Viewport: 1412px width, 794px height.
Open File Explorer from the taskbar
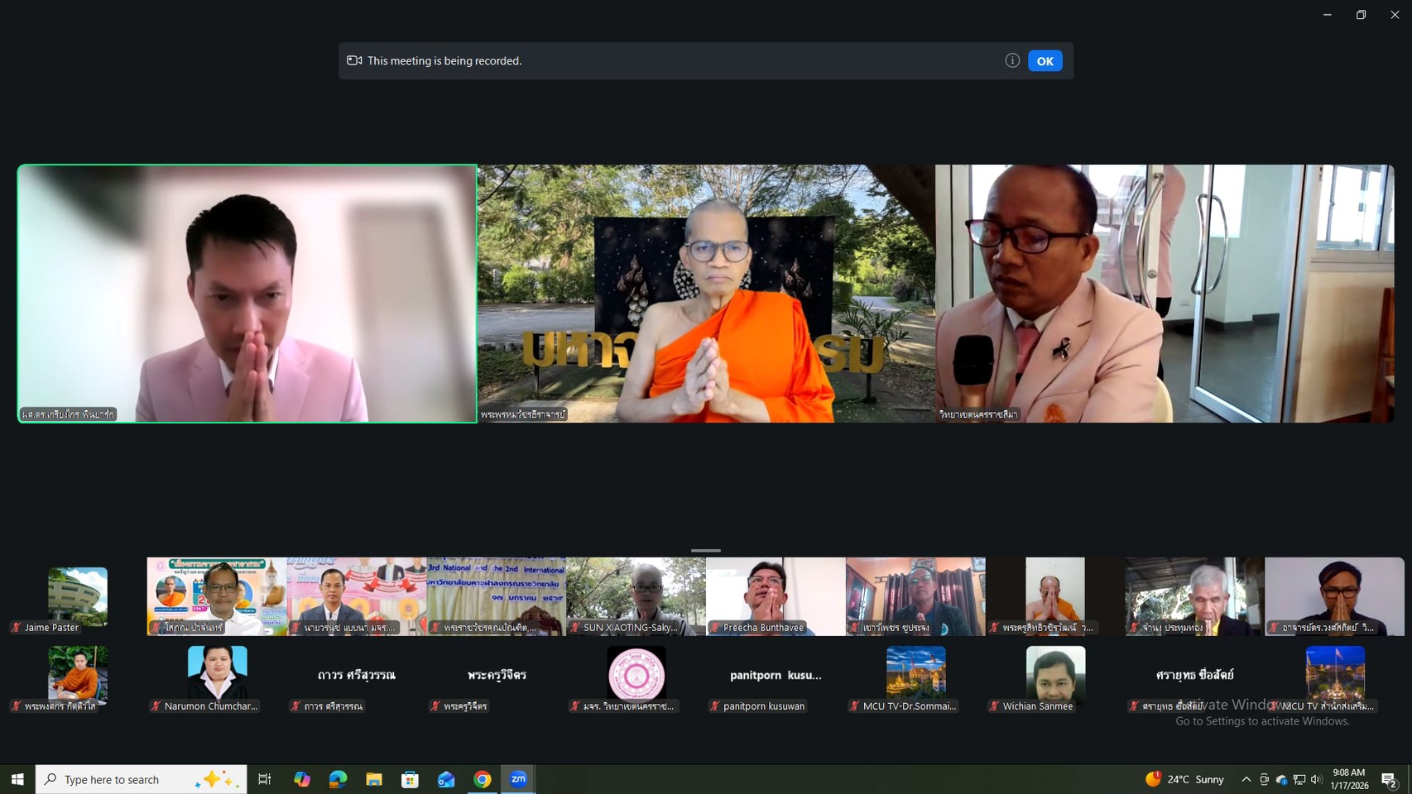[374, 779]
